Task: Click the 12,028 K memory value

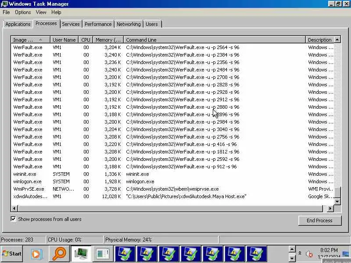Action: [x=111, y=196]
